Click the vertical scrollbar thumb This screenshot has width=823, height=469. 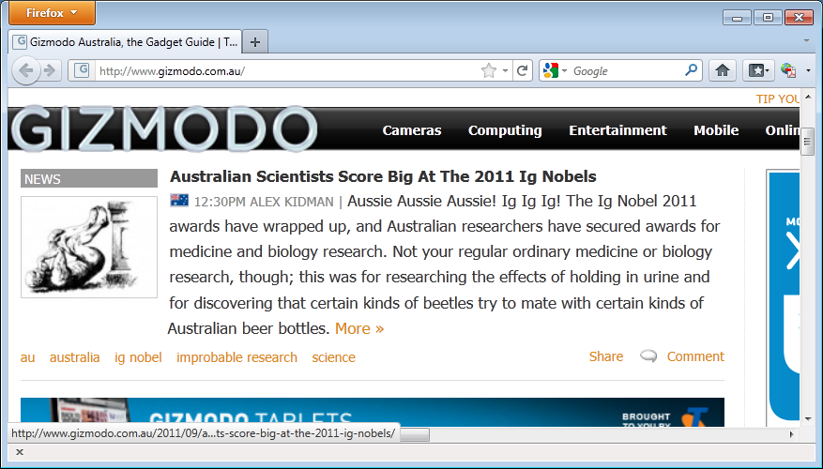(x=808, y=141)
